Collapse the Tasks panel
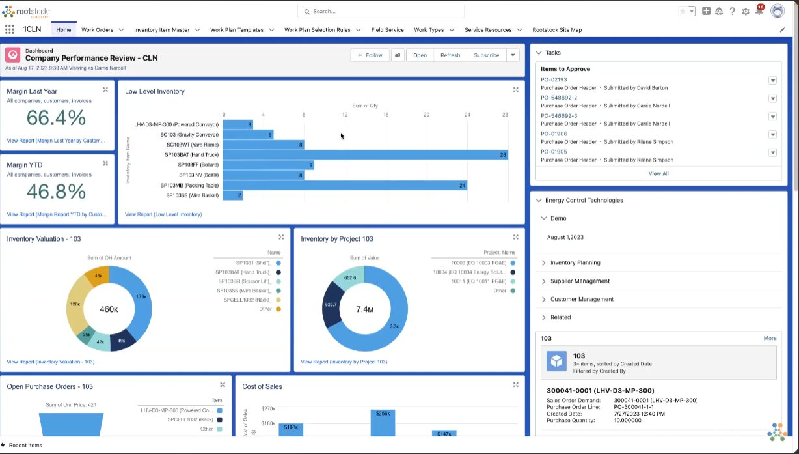Image resolution: width=799 pixels, height=454 pixels. (x=539, y=53)
